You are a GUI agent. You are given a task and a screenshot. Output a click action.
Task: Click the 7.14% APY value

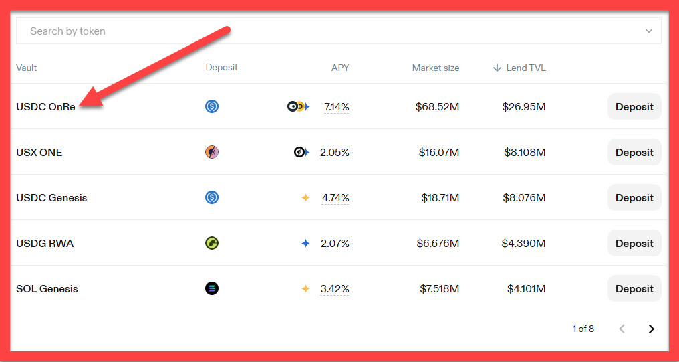[x=336, y=106]
